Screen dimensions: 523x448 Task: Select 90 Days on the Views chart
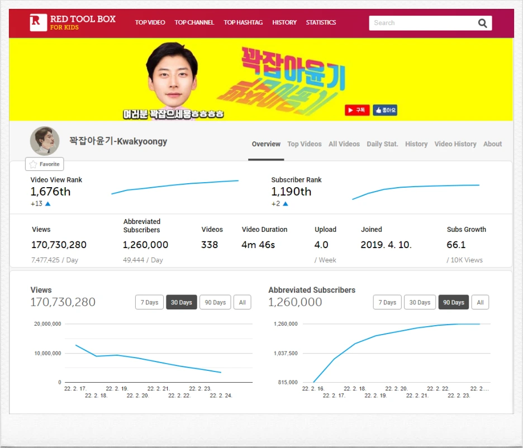(x=215, y=302)
